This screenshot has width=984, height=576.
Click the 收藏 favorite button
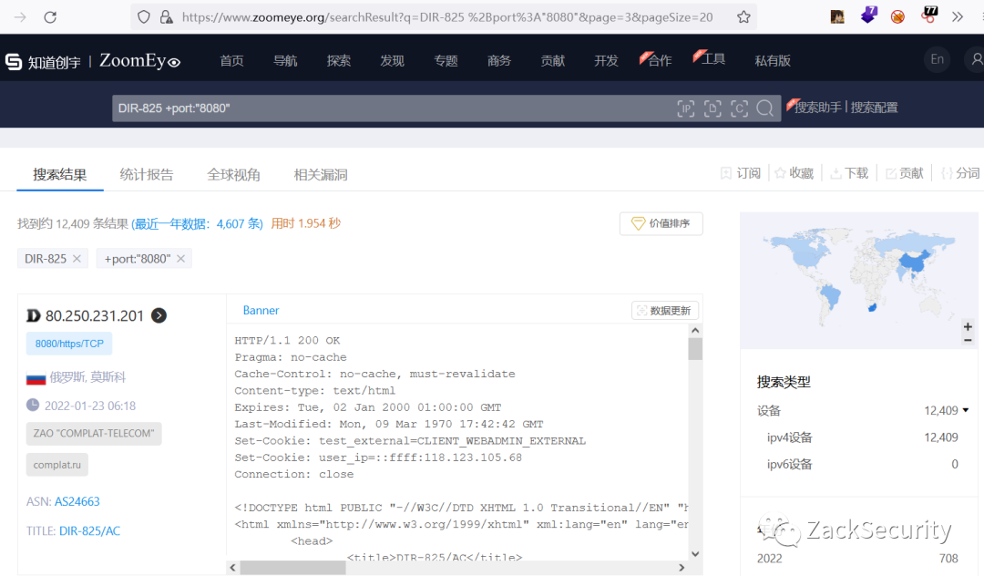[794, 173]
